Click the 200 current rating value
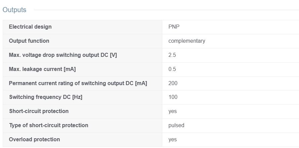The width and height of the screenshot is (299, 148). [x=173, y=83]
